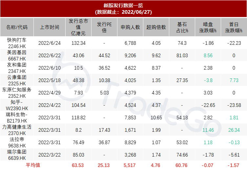Click PE value 36.52
This screenshot has height=169, width=247.
tap(104, 68)
